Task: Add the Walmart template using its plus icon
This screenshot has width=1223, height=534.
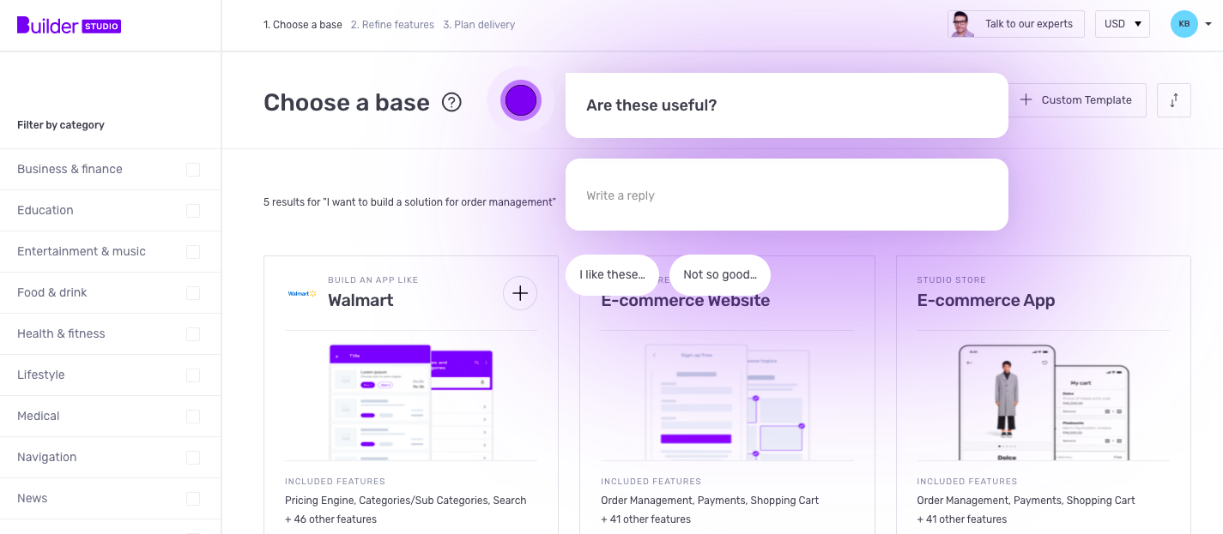Action: [x=519, y=293]
